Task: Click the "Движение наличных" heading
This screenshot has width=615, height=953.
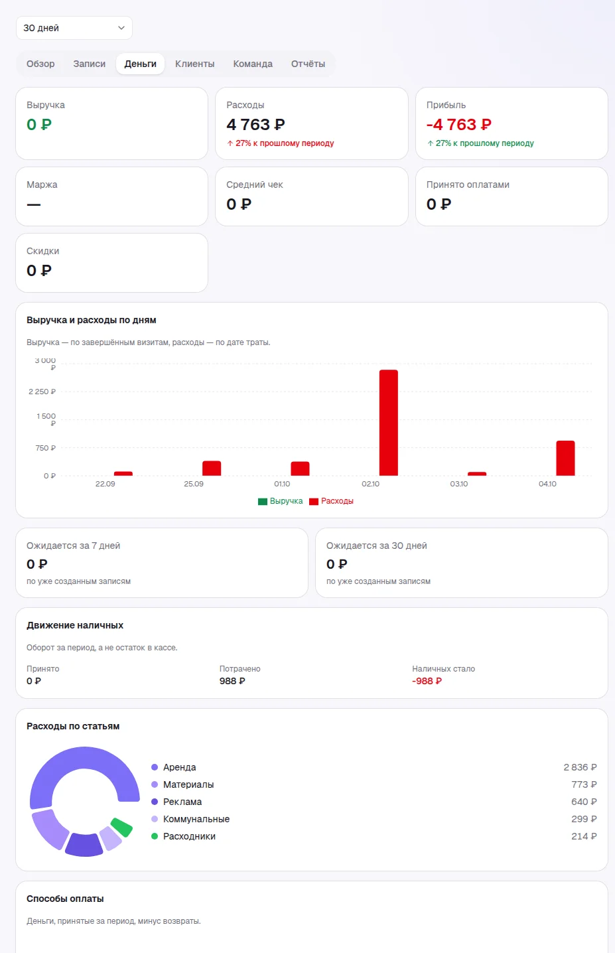Action: point(75,625)
